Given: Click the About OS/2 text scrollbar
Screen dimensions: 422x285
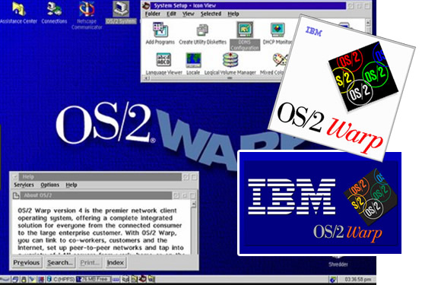Looking at the screenshot, I should [x=193, y=227].
